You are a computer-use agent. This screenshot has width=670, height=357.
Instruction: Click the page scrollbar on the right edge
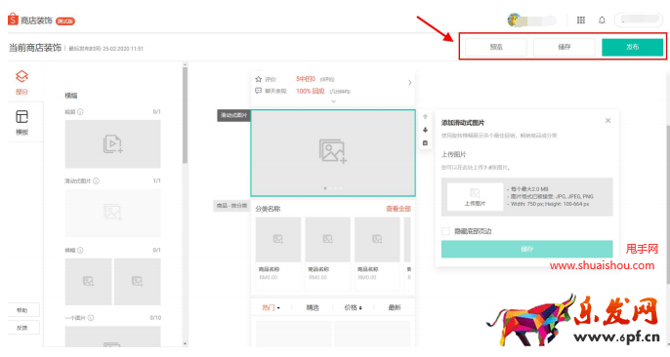[x=667, y=205]
